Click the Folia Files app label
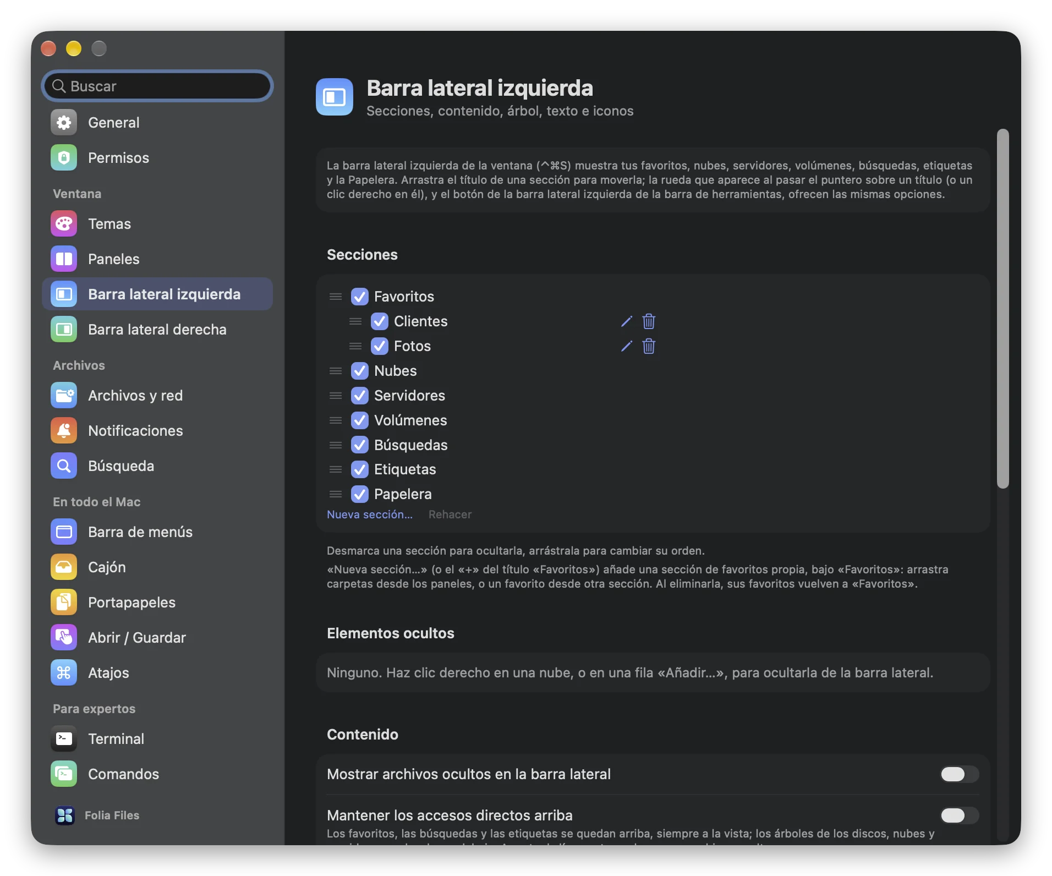The width and height of the screenshot is (1052, 876). (x=112, y=815)
